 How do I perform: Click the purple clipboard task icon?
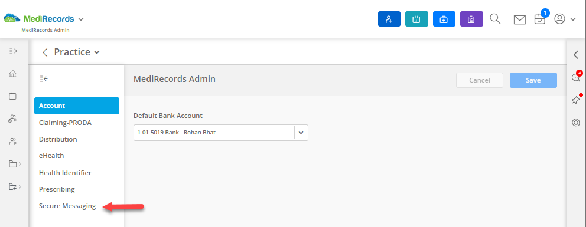coord(471,19)
